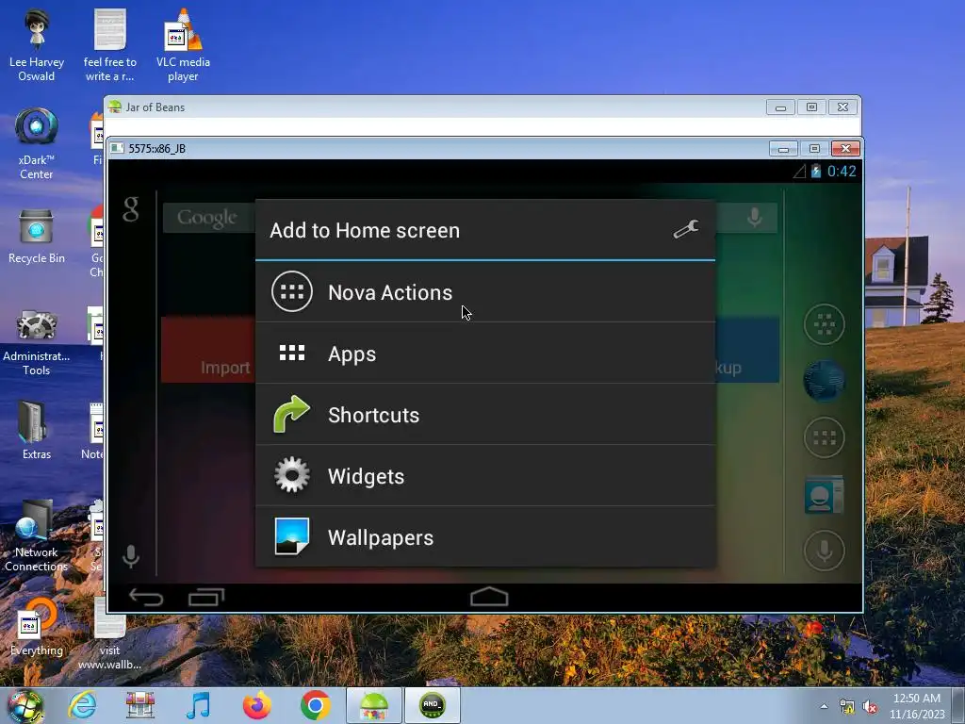Launch the Everything search shortcut

coord(37,627)
